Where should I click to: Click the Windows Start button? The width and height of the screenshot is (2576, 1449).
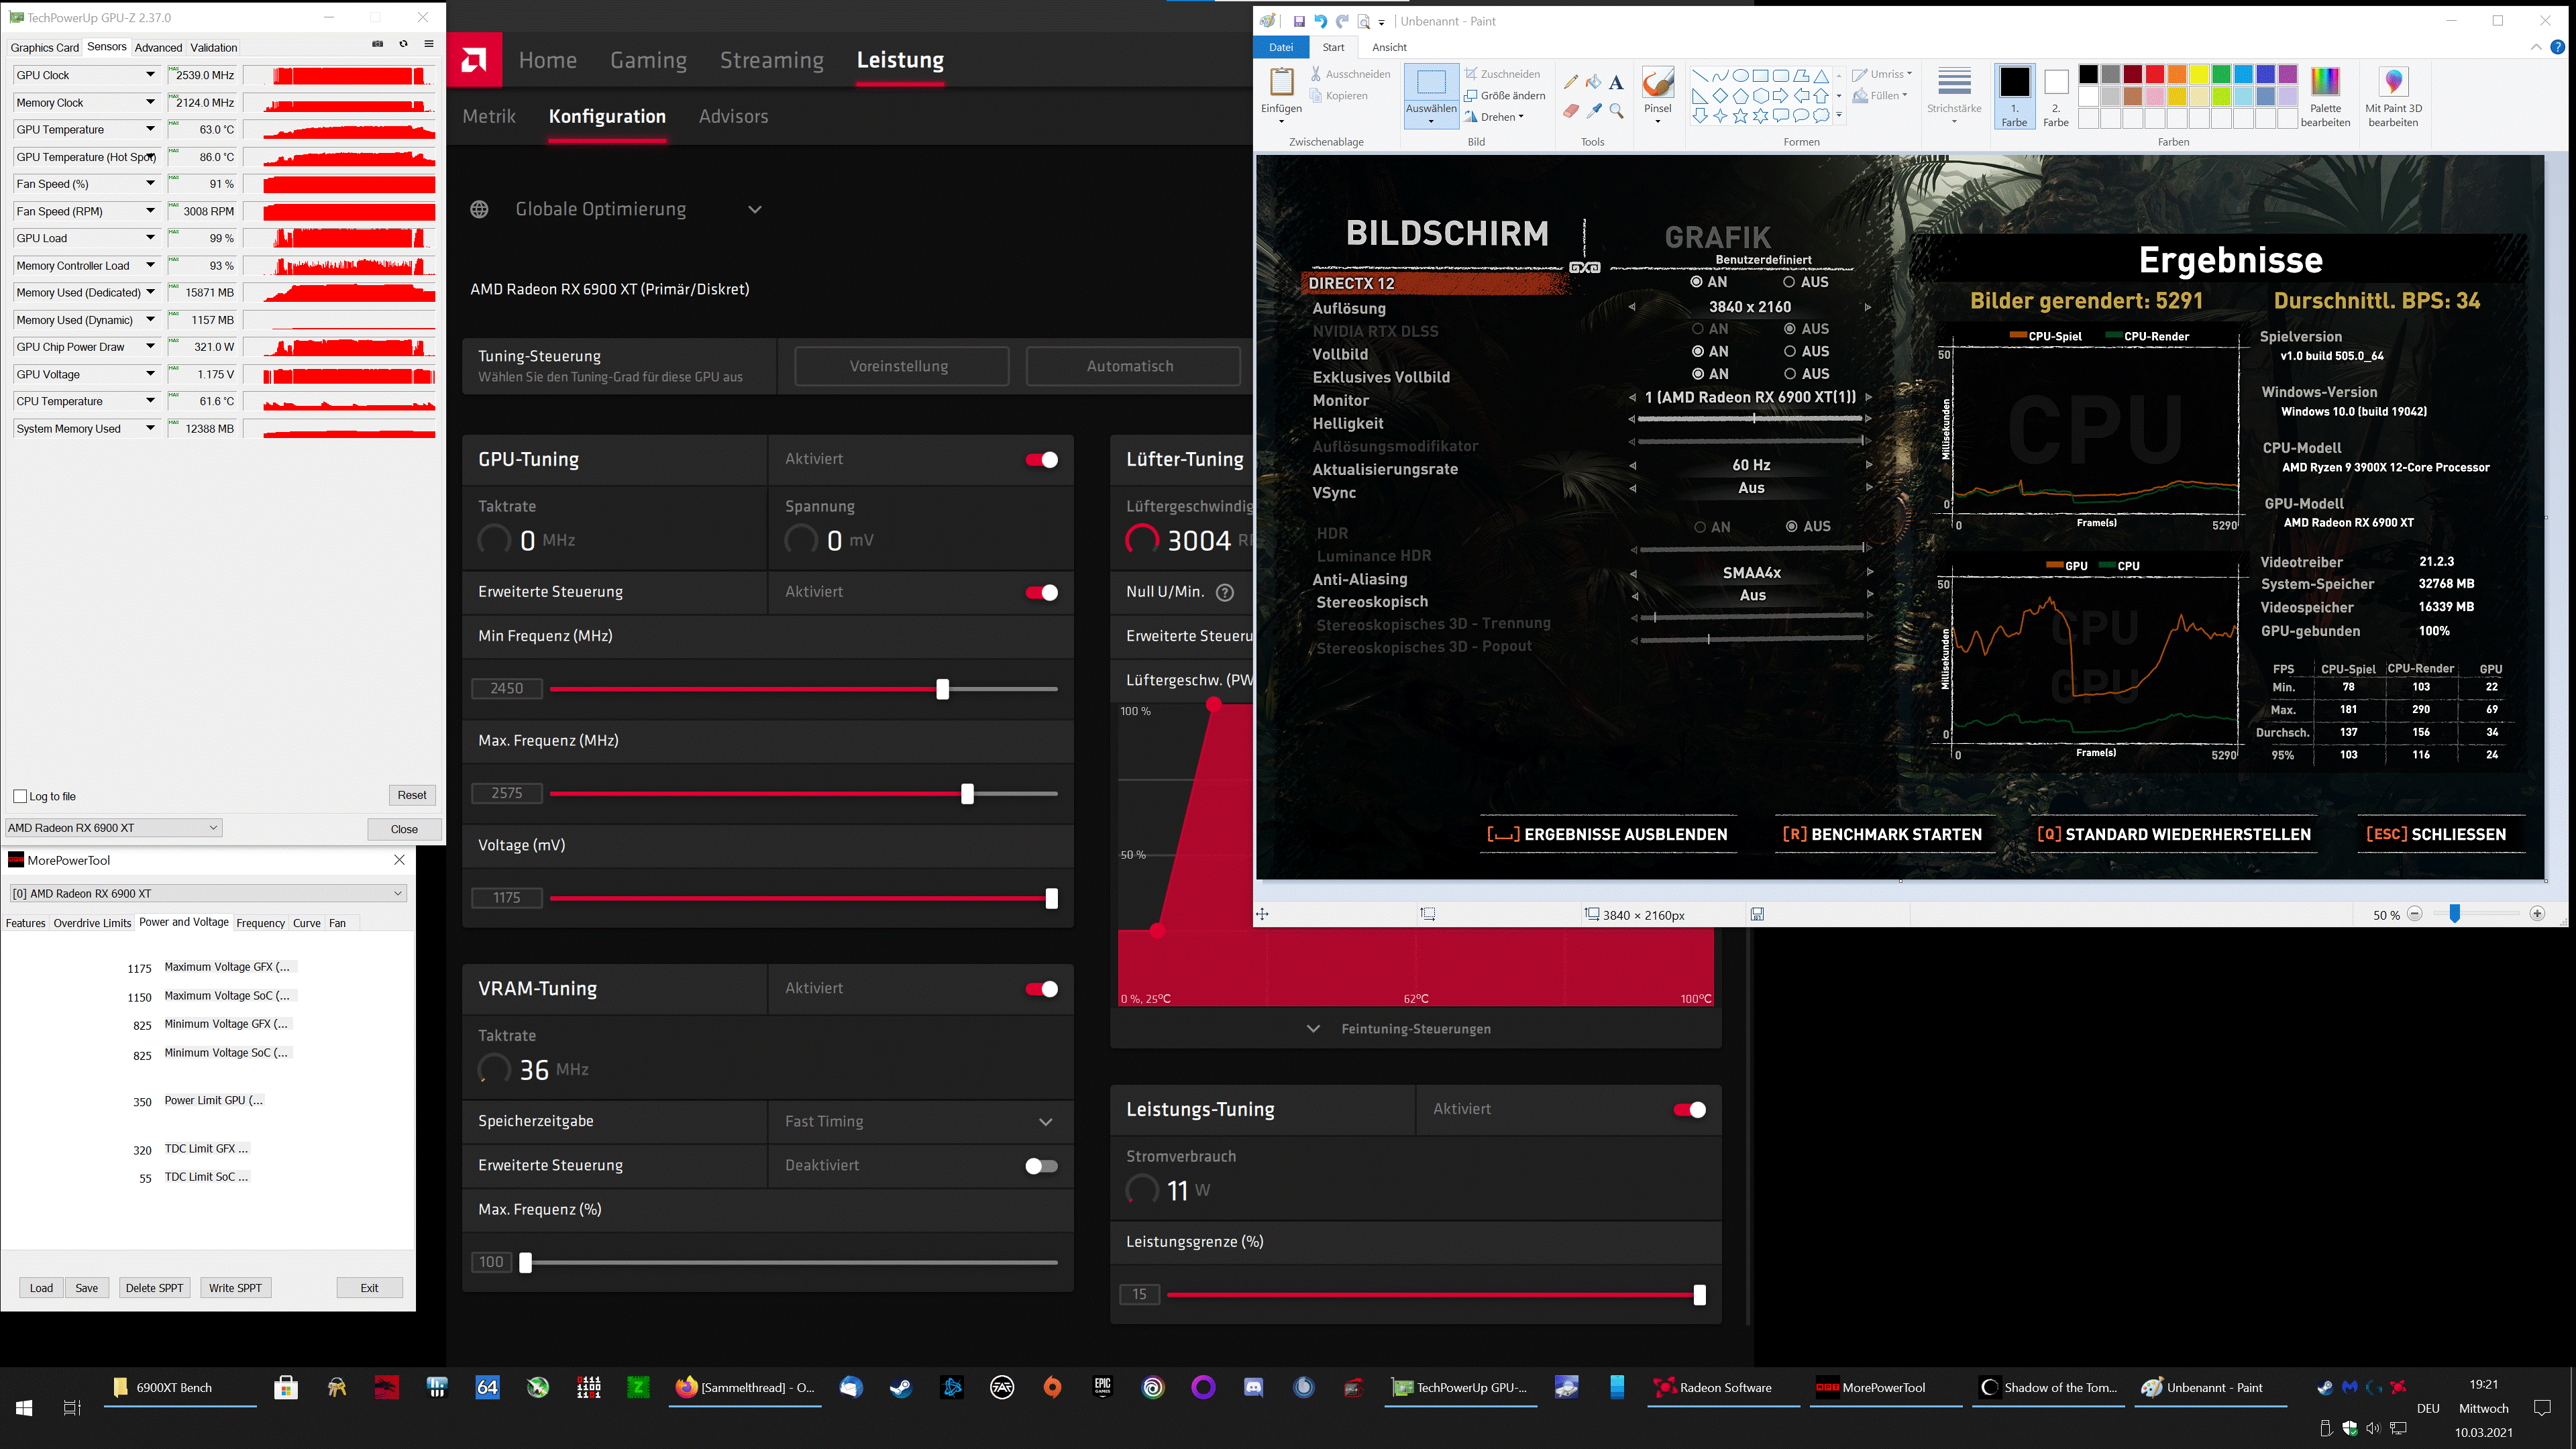coord(24,1408)
